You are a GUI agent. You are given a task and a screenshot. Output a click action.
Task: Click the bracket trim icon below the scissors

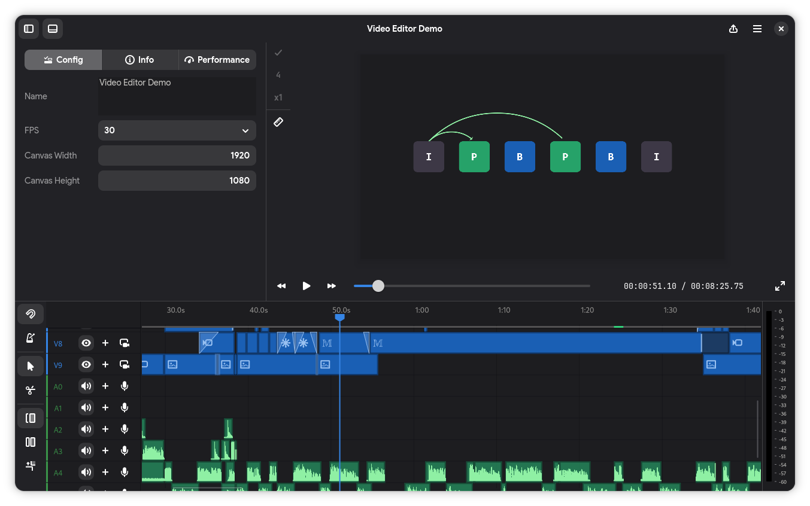[x=31, y=418]
